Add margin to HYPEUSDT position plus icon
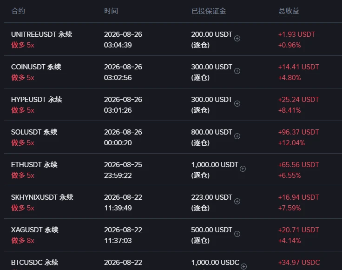This screenshot has width=342, height=270. [x=237, y=103]
